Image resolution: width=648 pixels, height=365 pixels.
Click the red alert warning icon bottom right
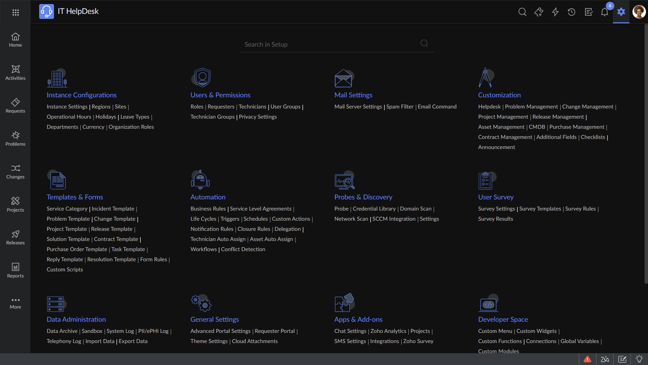[x=588, y=359]
